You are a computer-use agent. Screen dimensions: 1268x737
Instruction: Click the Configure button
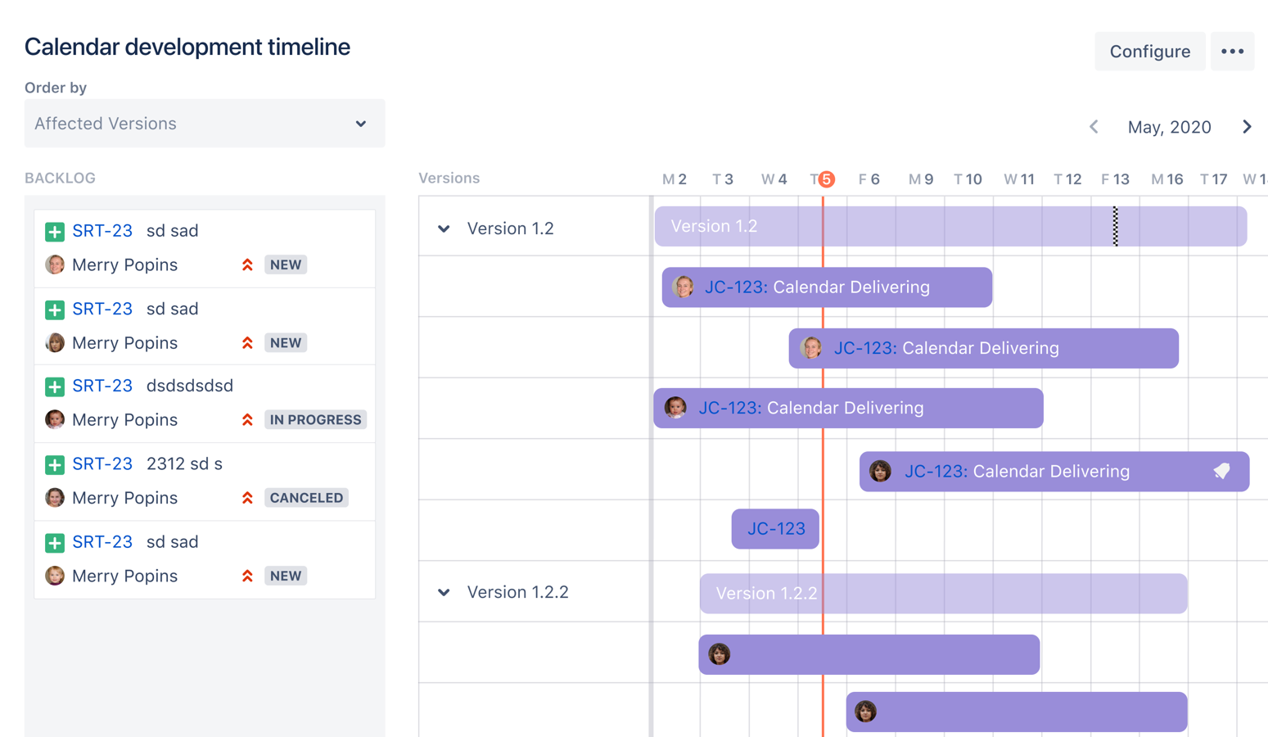(x=1149, y=52)
